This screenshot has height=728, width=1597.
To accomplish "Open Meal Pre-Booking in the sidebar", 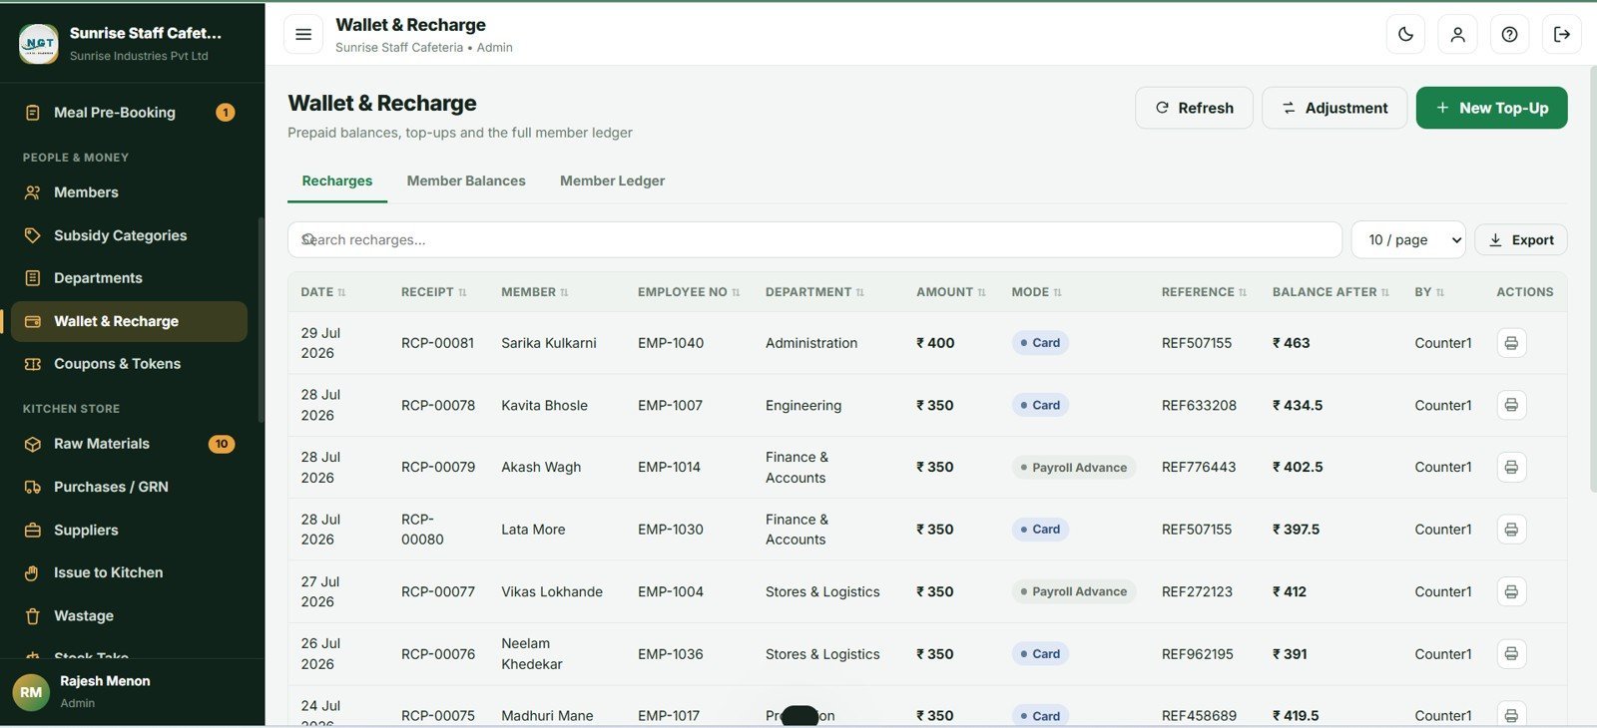I will [x=129, y=113].
